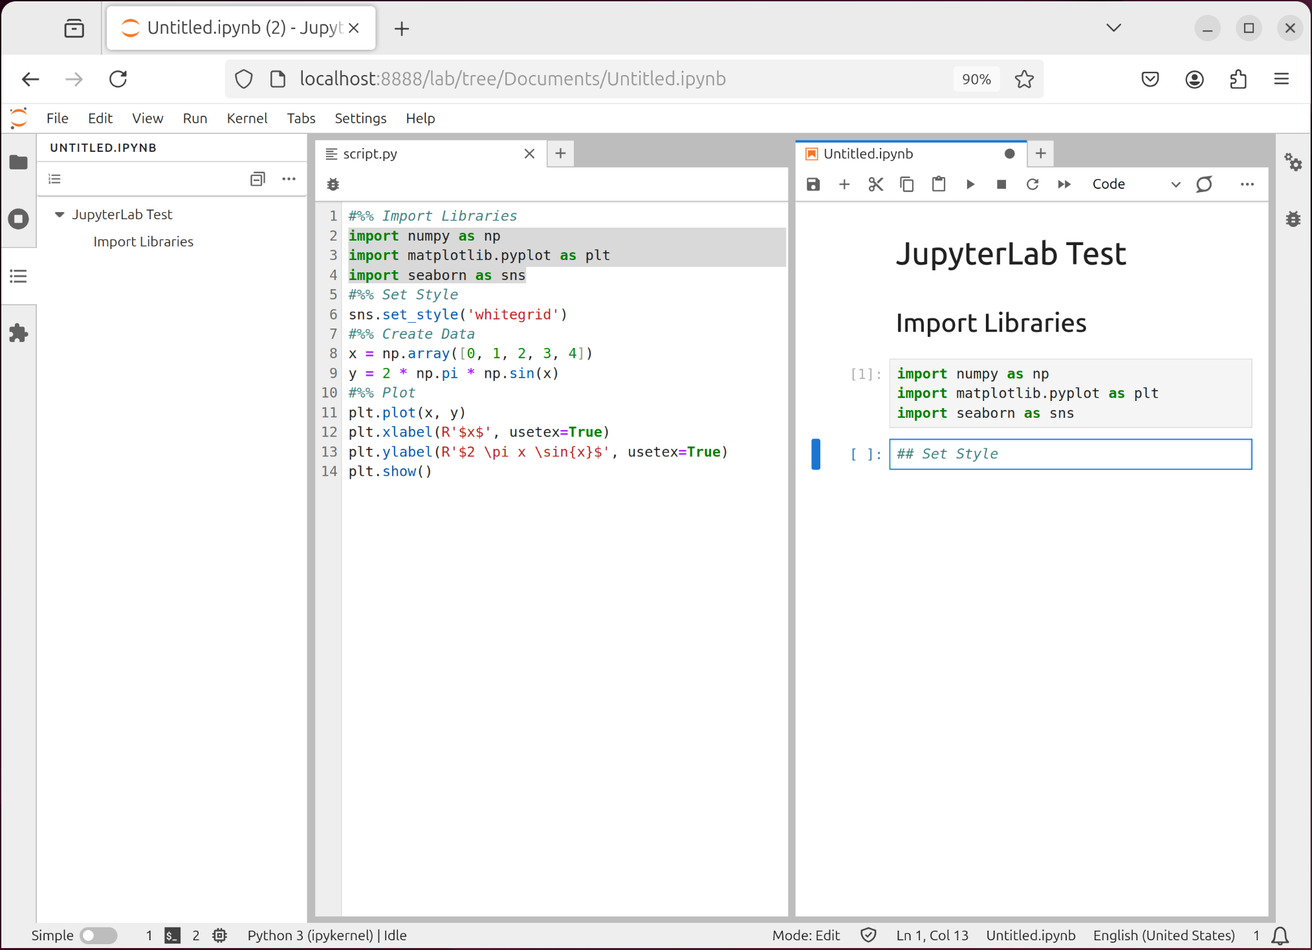Open notifications bell in status bar

[x=1280, y=935]
